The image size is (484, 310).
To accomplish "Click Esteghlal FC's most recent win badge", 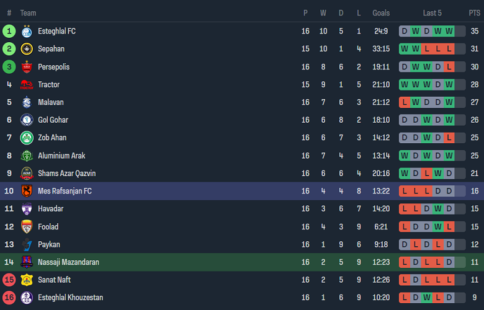I will pos(449,31).
